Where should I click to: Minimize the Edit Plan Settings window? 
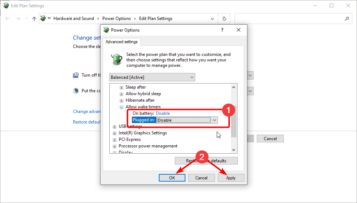click(315, 5)
